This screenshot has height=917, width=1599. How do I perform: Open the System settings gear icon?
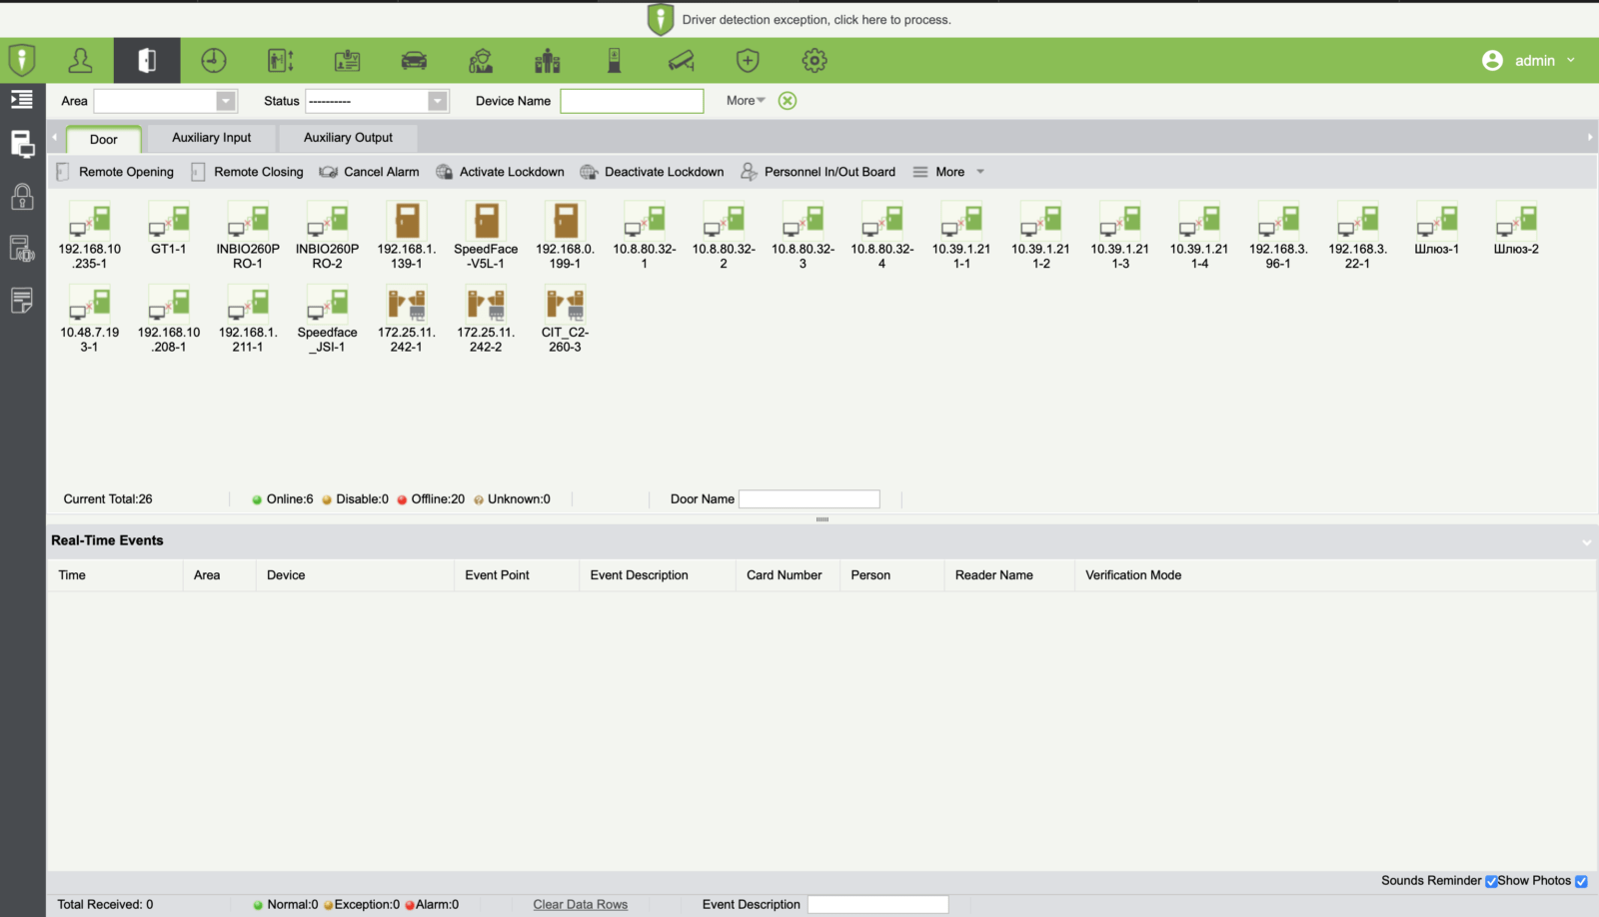814,61
